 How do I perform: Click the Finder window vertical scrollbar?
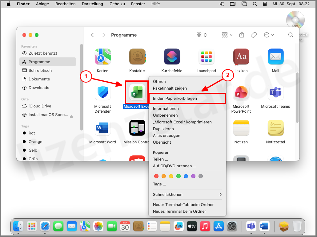point(297,97)
